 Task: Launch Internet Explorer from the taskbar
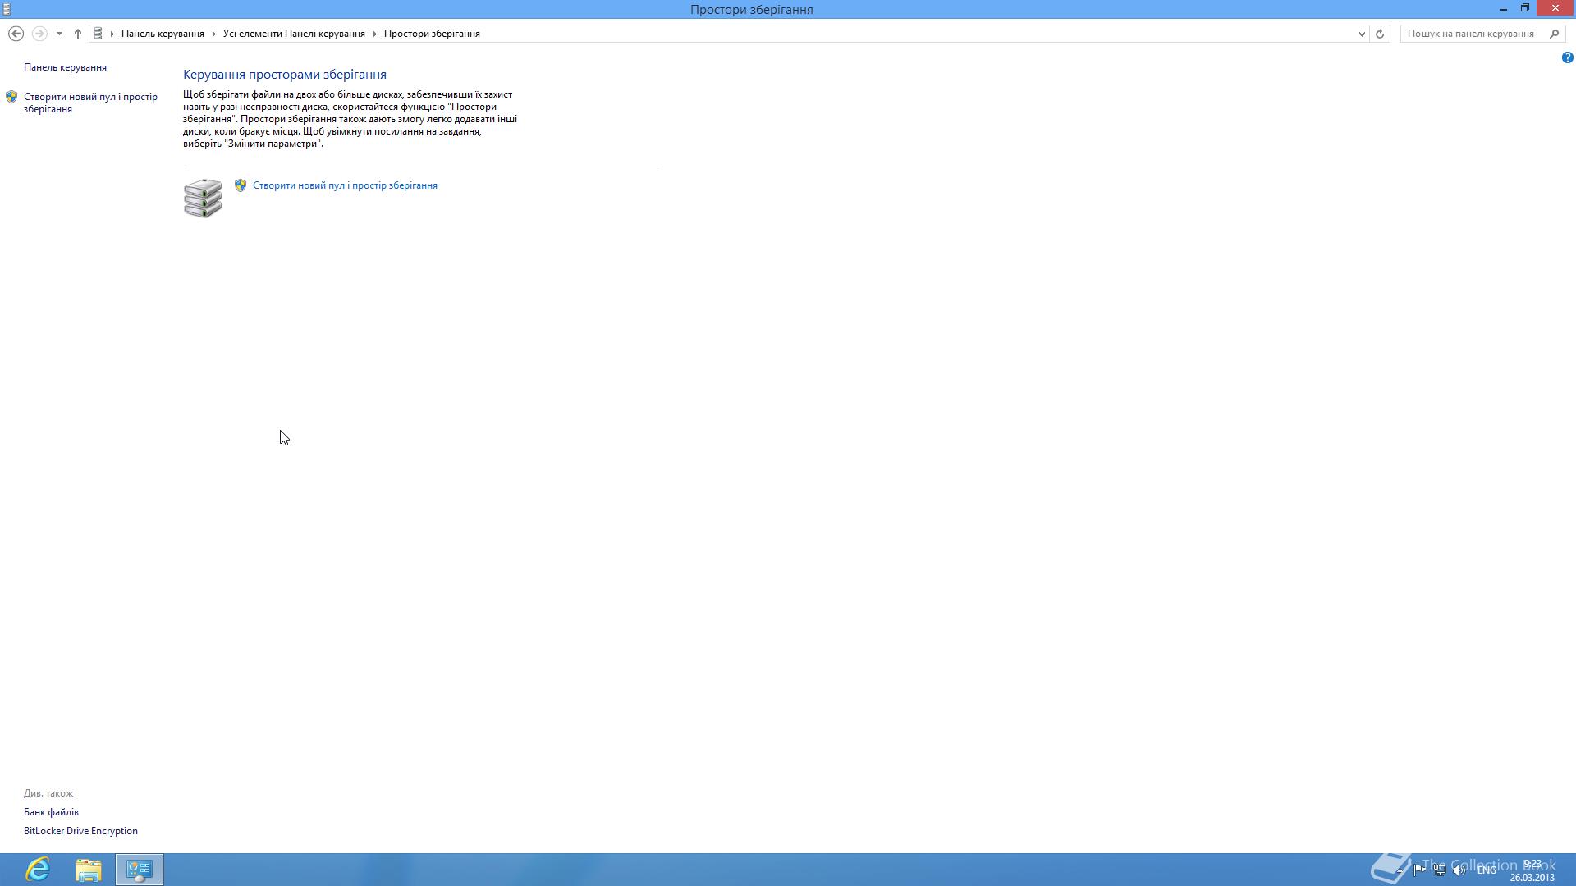pyautogui.click(x=38, y=870)
